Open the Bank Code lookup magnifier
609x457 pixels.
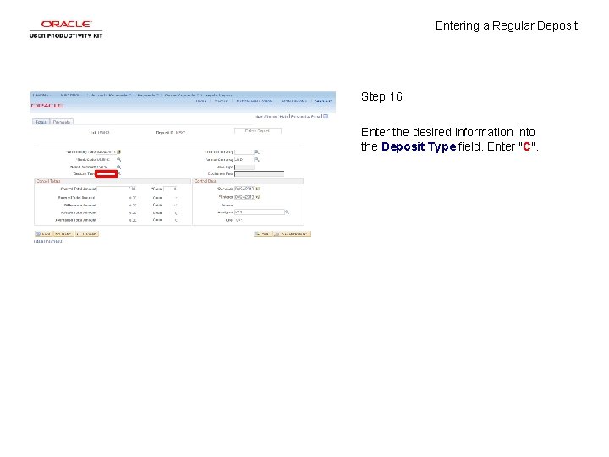[119, 159]
